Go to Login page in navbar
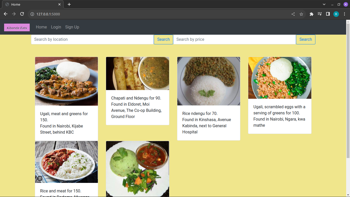 [56, 27]
